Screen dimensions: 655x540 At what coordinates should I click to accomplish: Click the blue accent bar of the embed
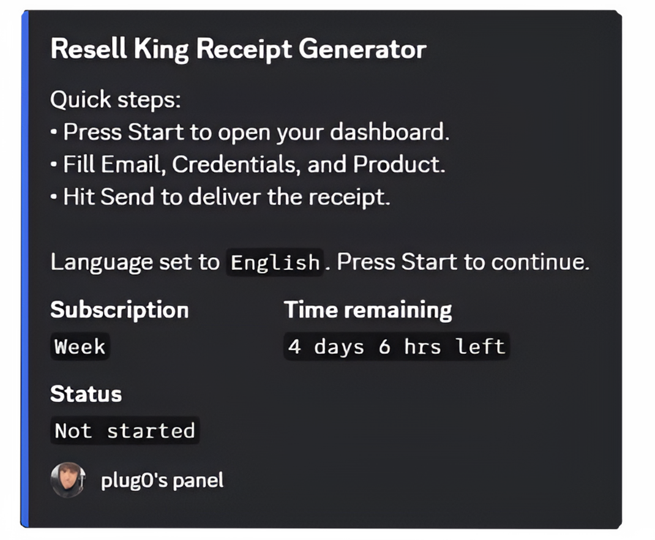pos(24,269)
